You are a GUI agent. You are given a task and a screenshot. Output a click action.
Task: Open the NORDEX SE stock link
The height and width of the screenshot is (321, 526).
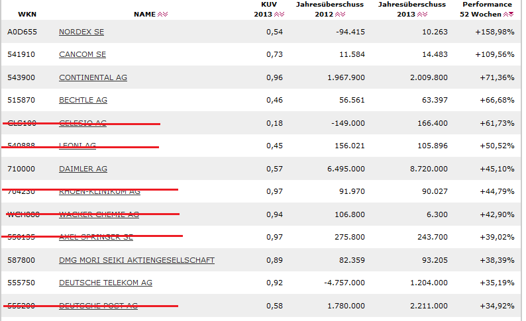pyautogui.click(x=81, y=32)
